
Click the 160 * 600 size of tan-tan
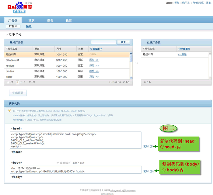[x=62, y=71]
